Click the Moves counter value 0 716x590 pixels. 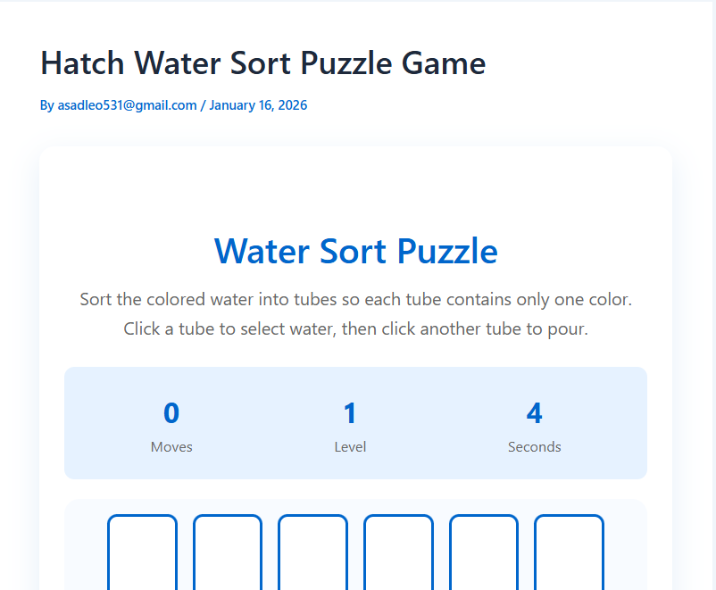point(171,413)
